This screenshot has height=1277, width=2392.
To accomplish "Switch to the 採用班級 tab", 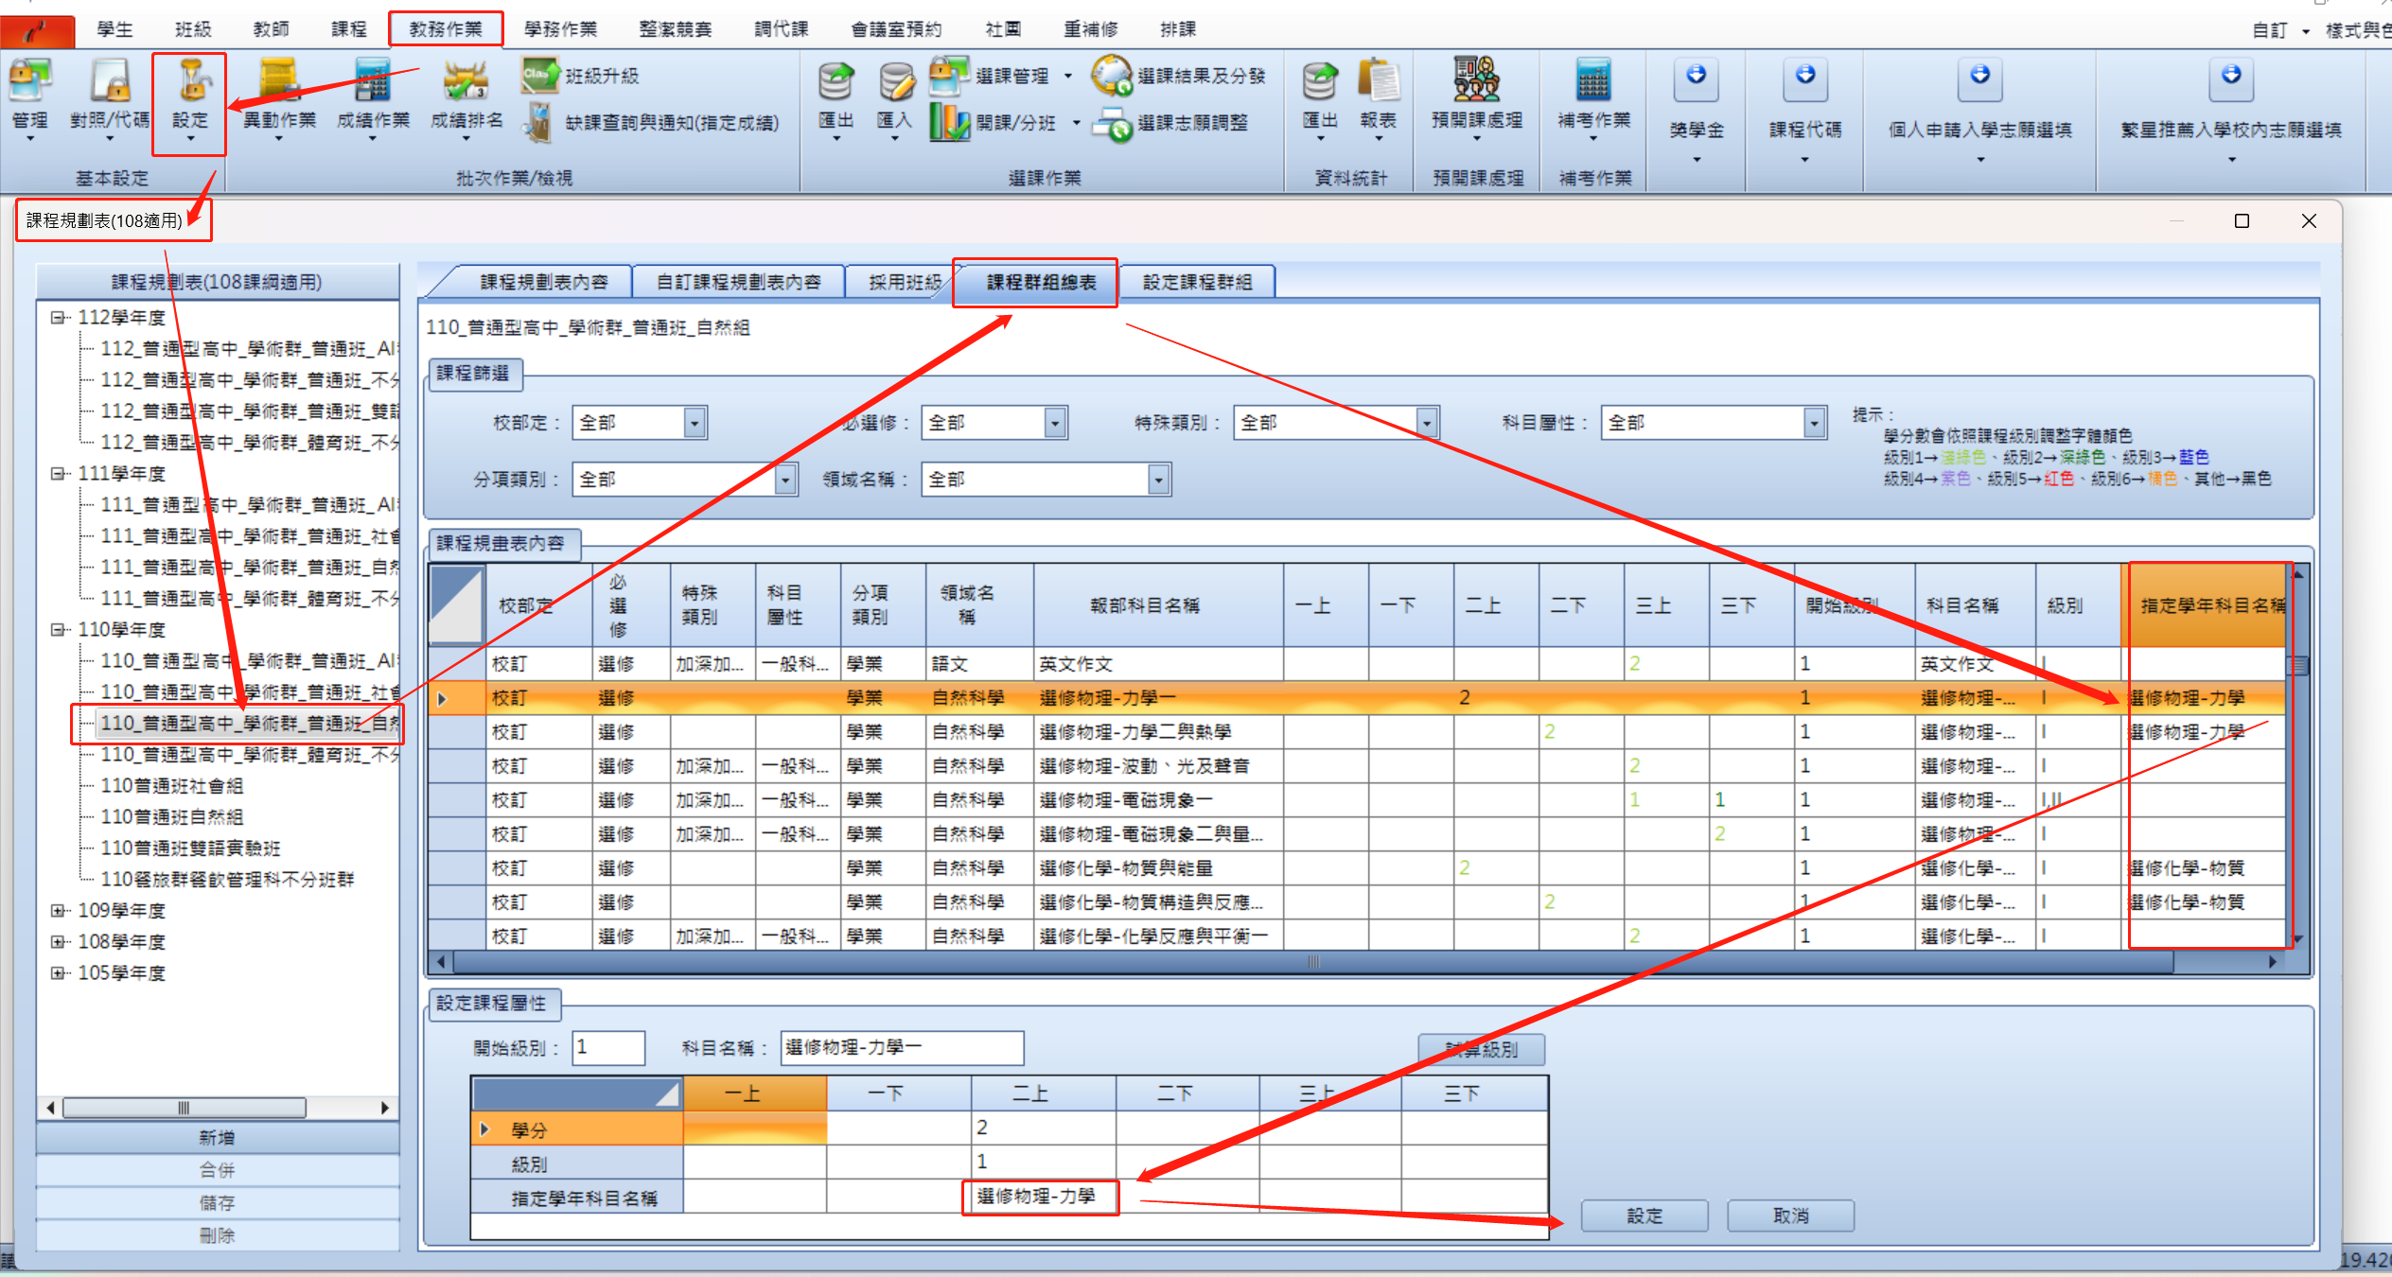I will (905, 282).
